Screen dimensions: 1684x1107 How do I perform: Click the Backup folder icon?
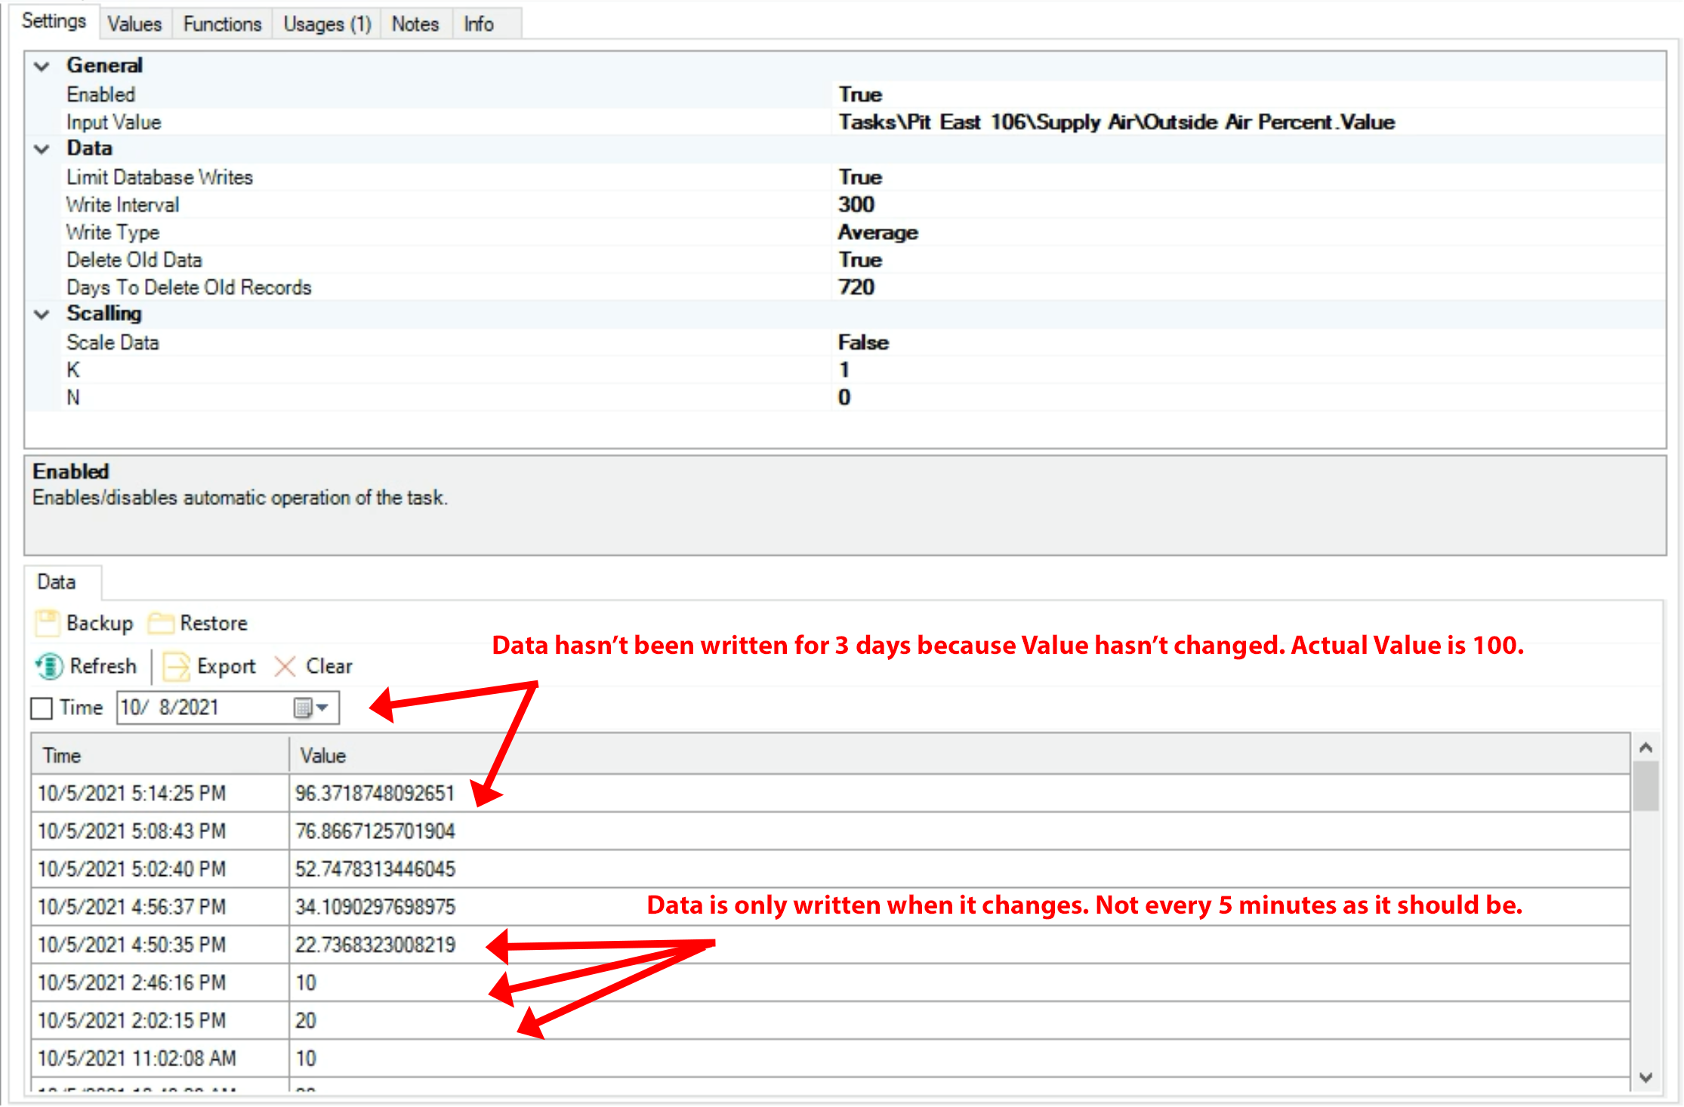coord(47,623)
